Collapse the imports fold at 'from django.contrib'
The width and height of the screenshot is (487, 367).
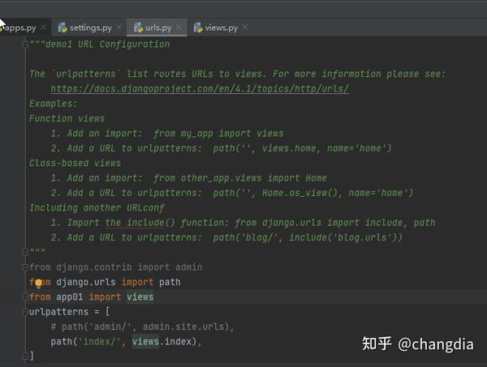[x=25, y=267]
